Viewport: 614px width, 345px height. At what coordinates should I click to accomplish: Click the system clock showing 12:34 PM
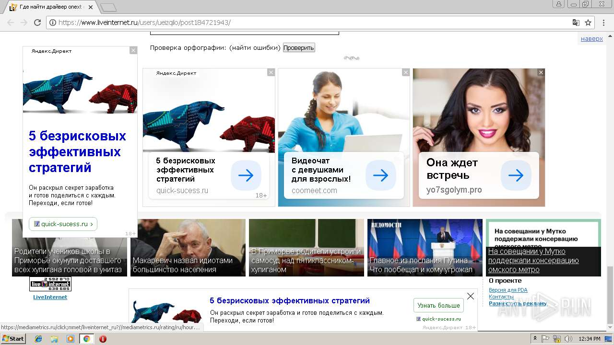(x=590, y=339)
